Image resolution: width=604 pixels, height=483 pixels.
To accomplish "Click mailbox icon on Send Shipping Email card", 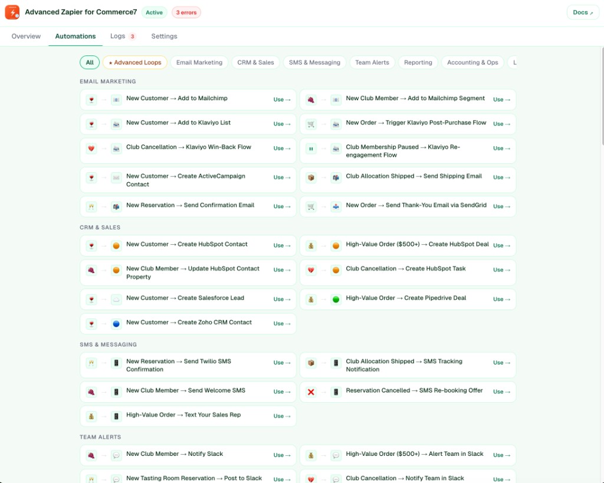I will pos(336,178).
